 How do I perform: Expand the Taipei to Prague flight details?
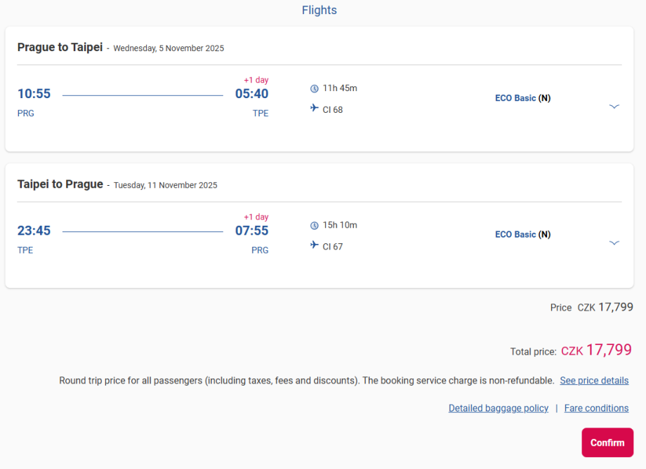pyautogui.click(x=614, y=243)
